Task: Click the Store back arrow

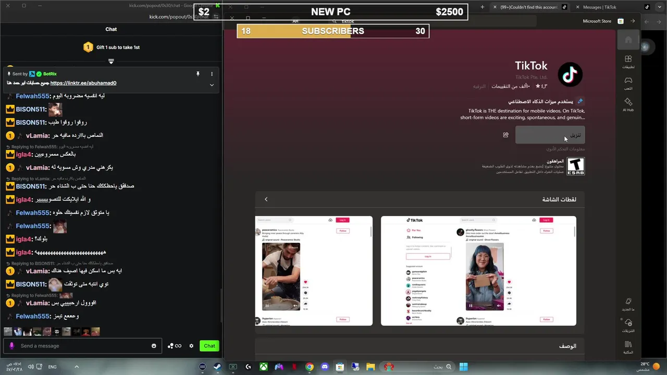Action: 633,21
